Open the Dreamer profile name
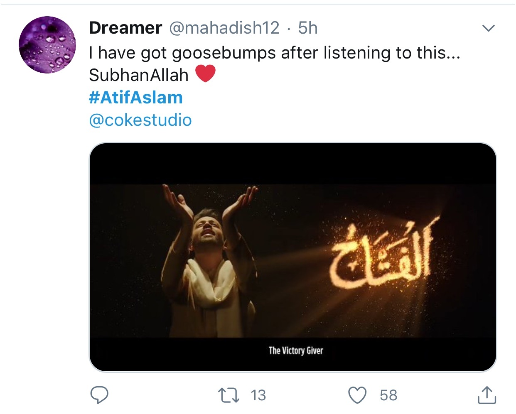 coord(125,28)
